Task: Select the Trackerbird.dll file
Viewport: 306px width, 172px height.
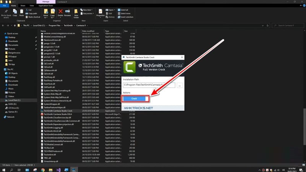Action: 50,155
